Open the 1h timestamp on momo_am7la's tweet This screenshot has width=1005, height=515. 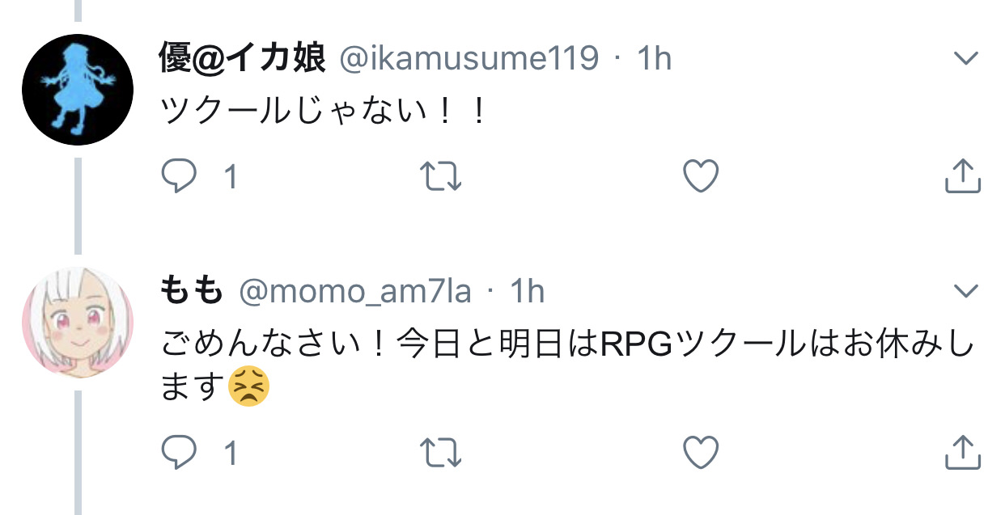pos(526,291)
